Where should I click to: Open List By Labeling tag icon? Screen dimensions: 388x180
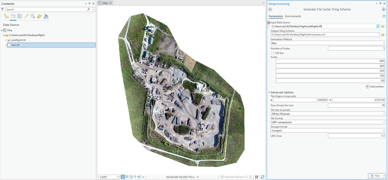[x=39, y=16]
